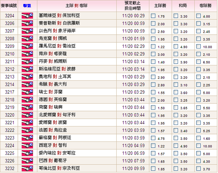218x173 pixels.
Task: Check home win 1.57 for match 3225
Action: pyautogui.click(x=153, y=153)
